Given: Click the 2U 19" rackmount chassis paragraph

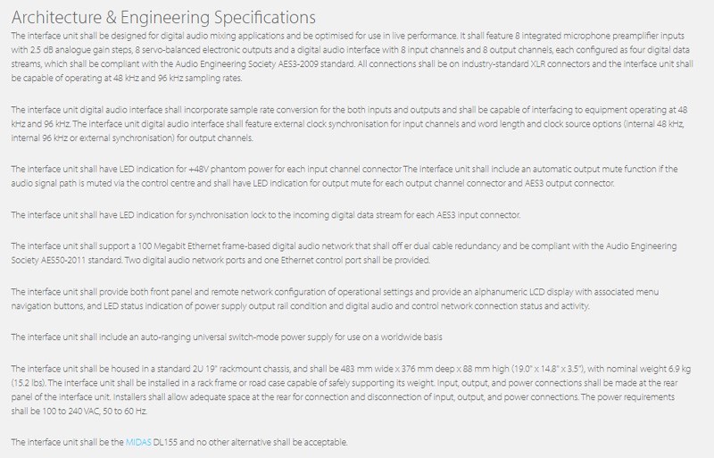Looking at the screenshot, I should click(351, 389).
